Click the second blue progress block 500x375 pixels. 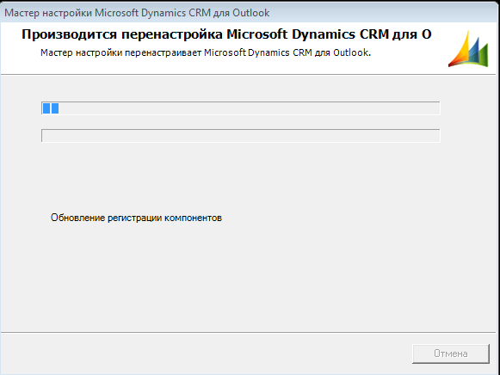55,108
